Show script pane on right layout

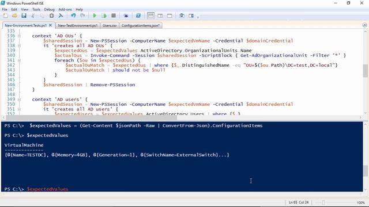click(160, 16)
